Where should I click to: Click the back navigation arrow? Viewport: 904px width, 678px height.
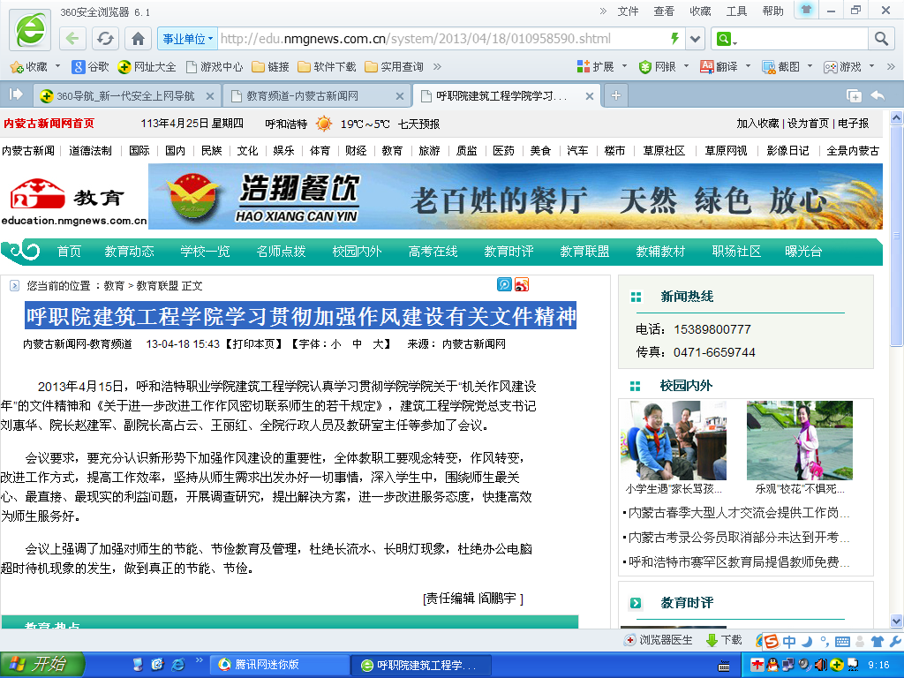[73, 39]
